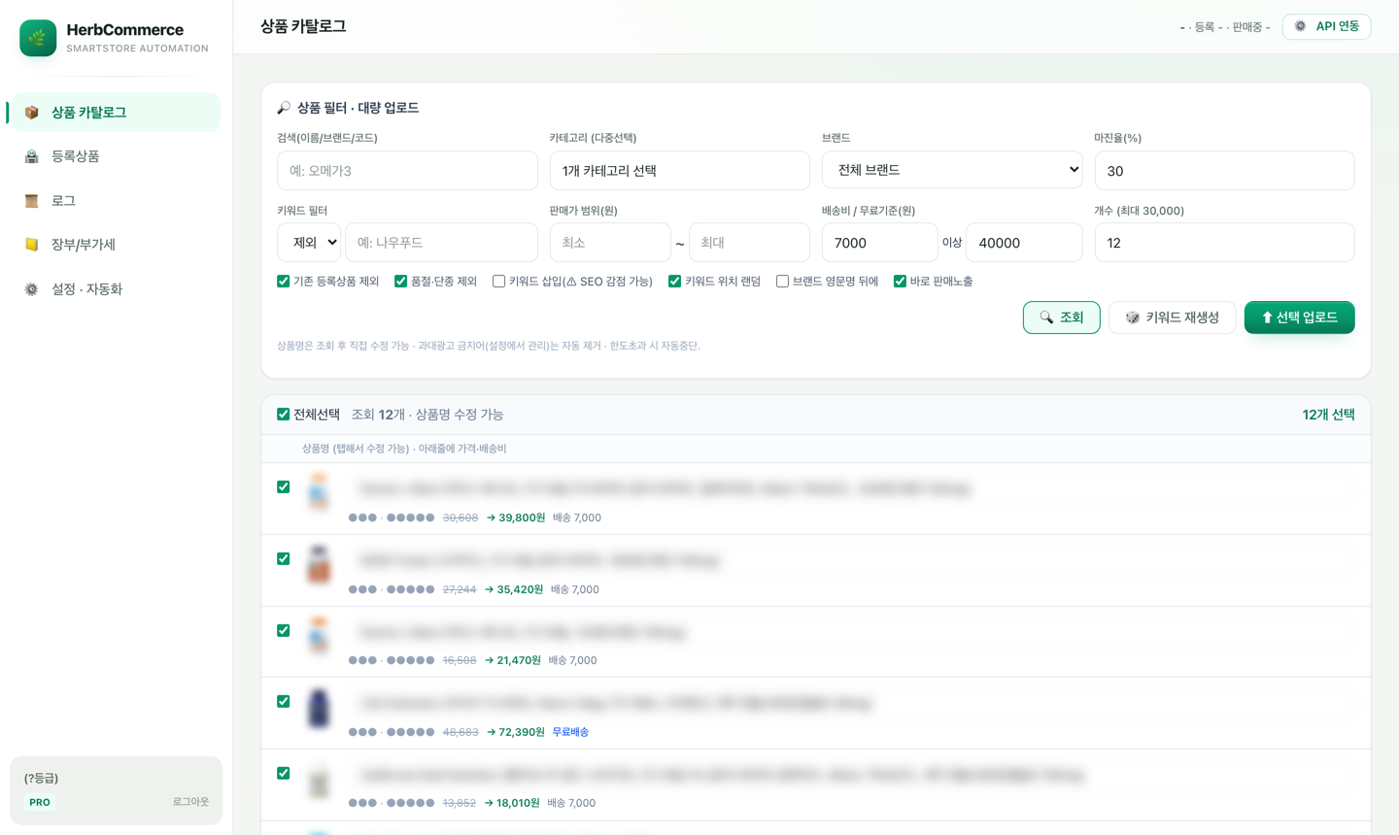This screenshot has height=835, width=1399.
Task: Click the keyword input with placeholder 나우푸드
Action: (441, 243)
